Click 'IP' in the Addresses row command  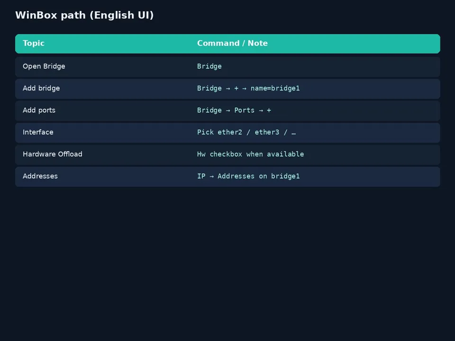201,176
